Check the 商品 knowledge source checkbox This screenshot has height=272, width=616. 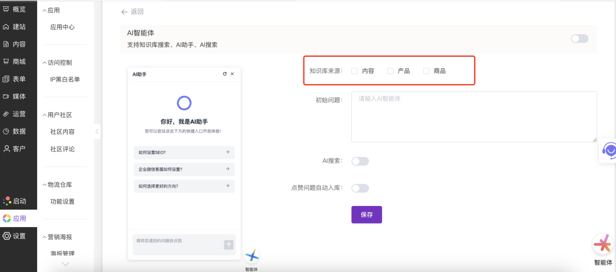pos(426,71)
